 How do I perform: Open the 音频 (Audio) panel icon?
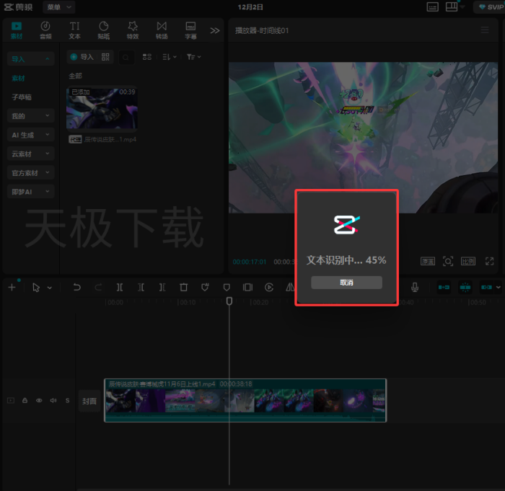[x=45, y=30]
